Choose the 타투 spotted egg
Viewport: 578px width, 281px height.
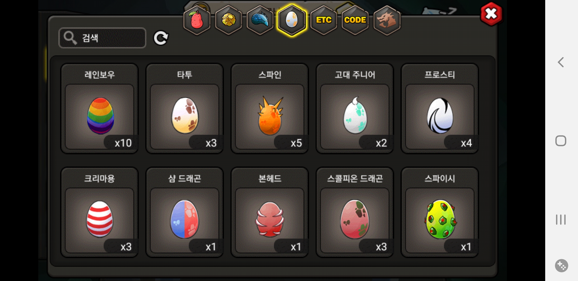185,108
